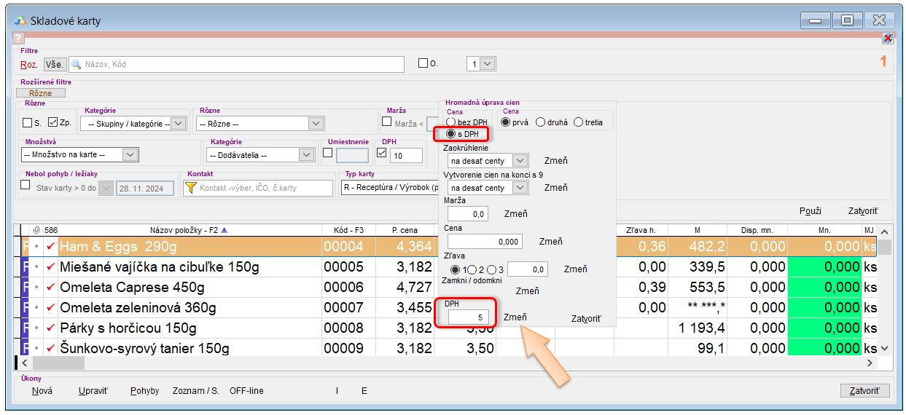Open the Zaokrúhlenie rounding dropdown
The height and width of the screenshot is (415, 906).
pos(520,161)
